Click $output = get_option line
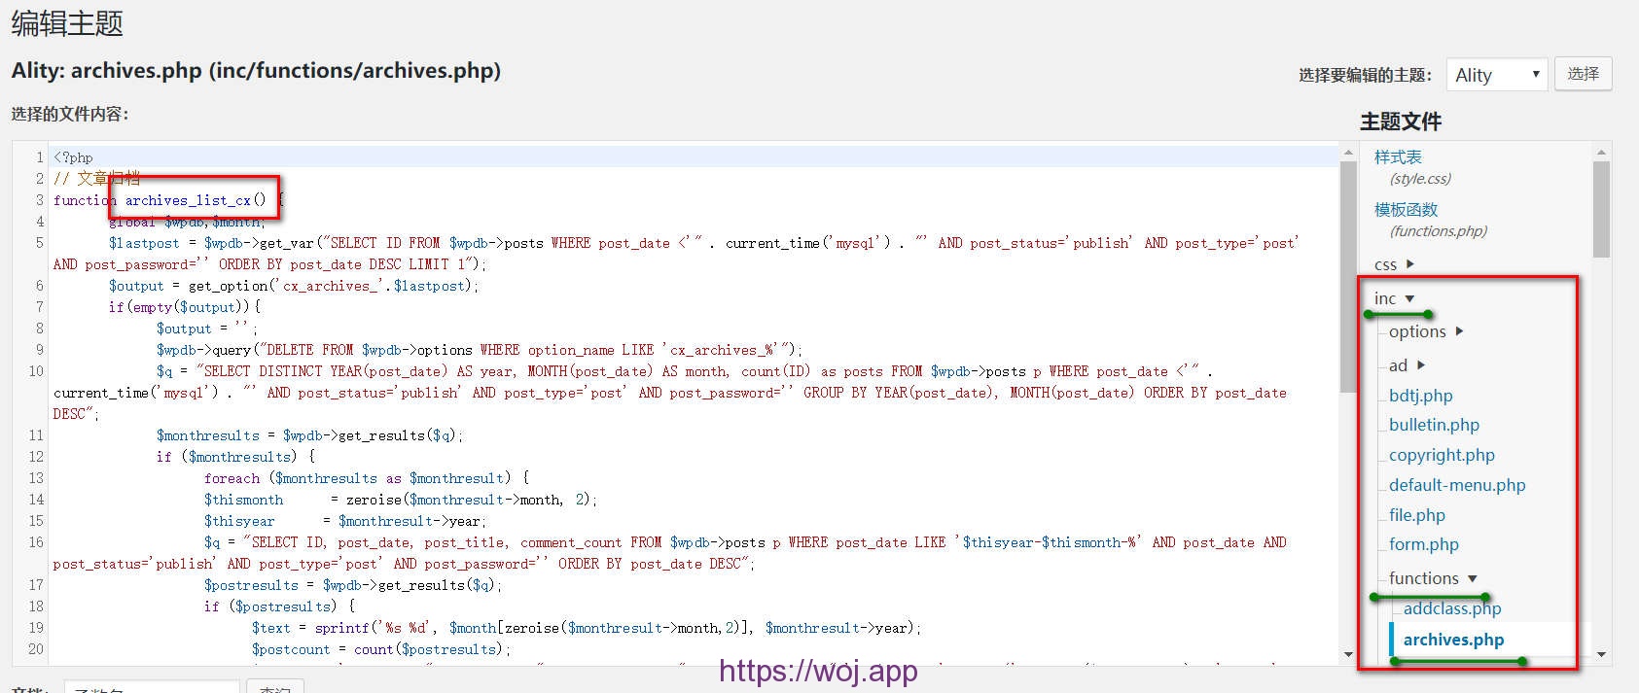The image size is (1639, 693). pos(294,286)
